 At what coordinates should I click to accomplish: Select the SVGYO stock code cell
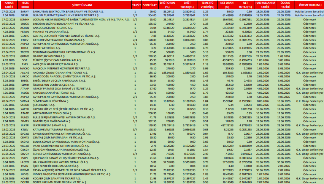click(25, 134)
